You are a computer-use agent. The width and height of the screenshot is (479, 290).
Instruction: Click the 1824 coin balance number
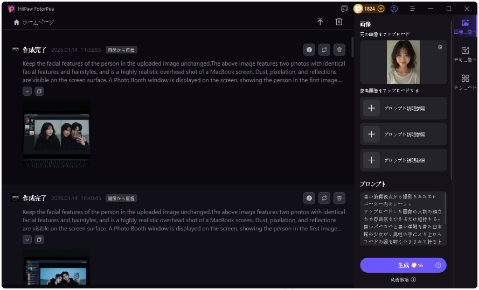370,9
